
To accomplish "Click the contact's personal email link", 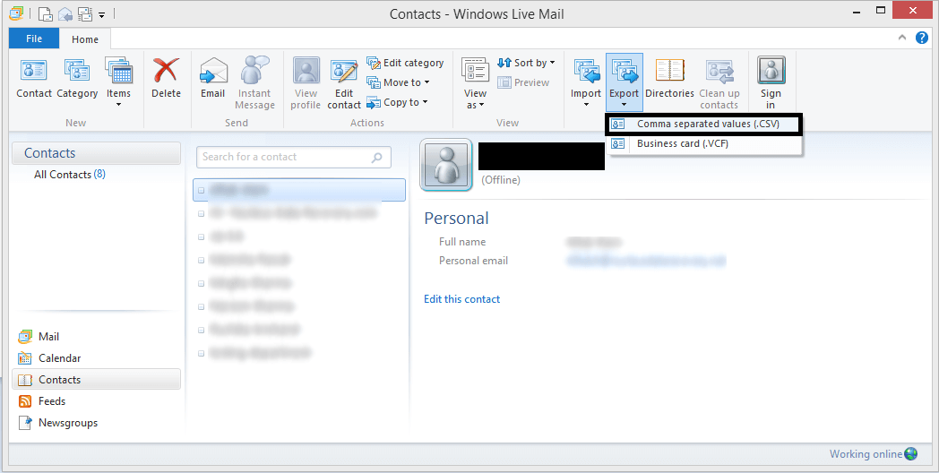I will tap(645, 261).
